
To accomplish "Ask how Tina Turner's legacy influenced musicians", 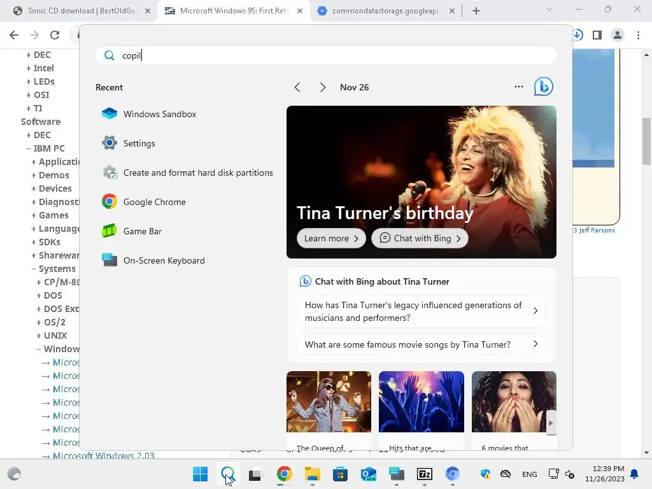I will 422,311.
